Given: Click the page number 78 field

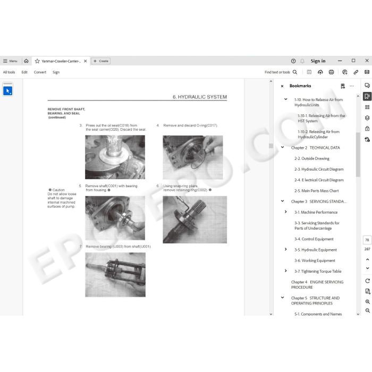Looking at the screenshot, I should coord(367,240).
